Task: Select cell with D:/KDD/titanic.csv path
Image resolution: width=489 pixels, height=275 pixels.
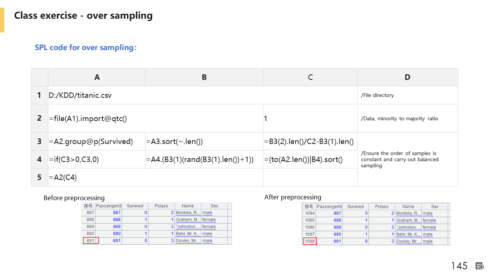Action: click(80, 95)
